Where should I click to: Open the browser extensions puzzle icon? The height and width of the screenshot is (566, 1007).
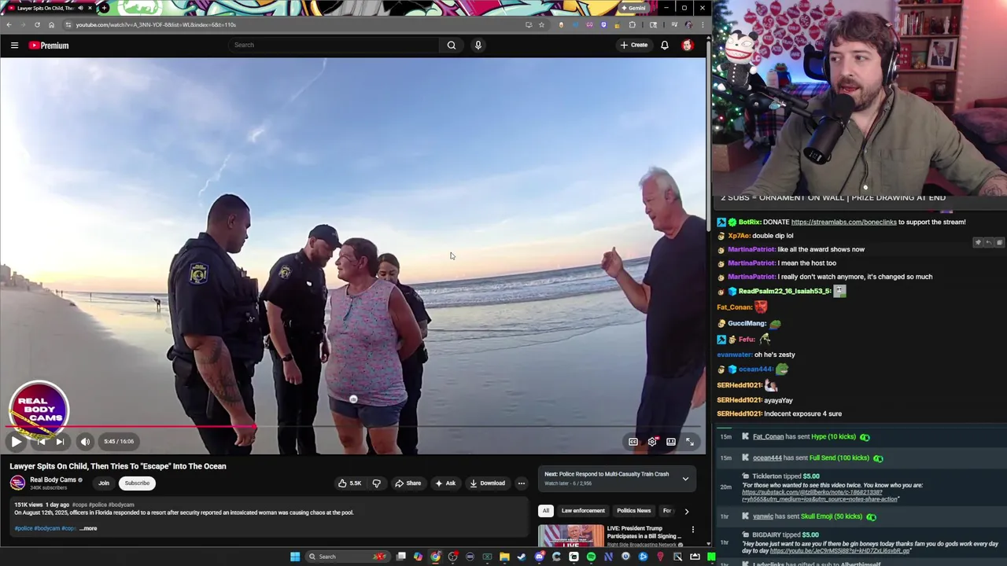[632, 24]
